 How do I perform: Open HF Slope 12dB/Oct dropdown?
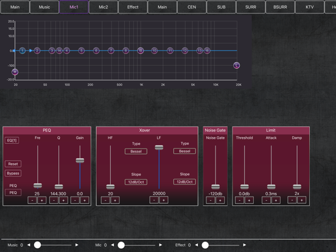136,182
